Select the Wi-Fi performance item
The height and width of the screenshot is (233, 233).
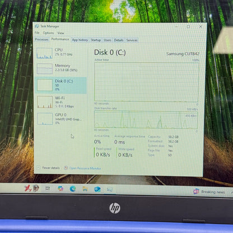(61, 102)
